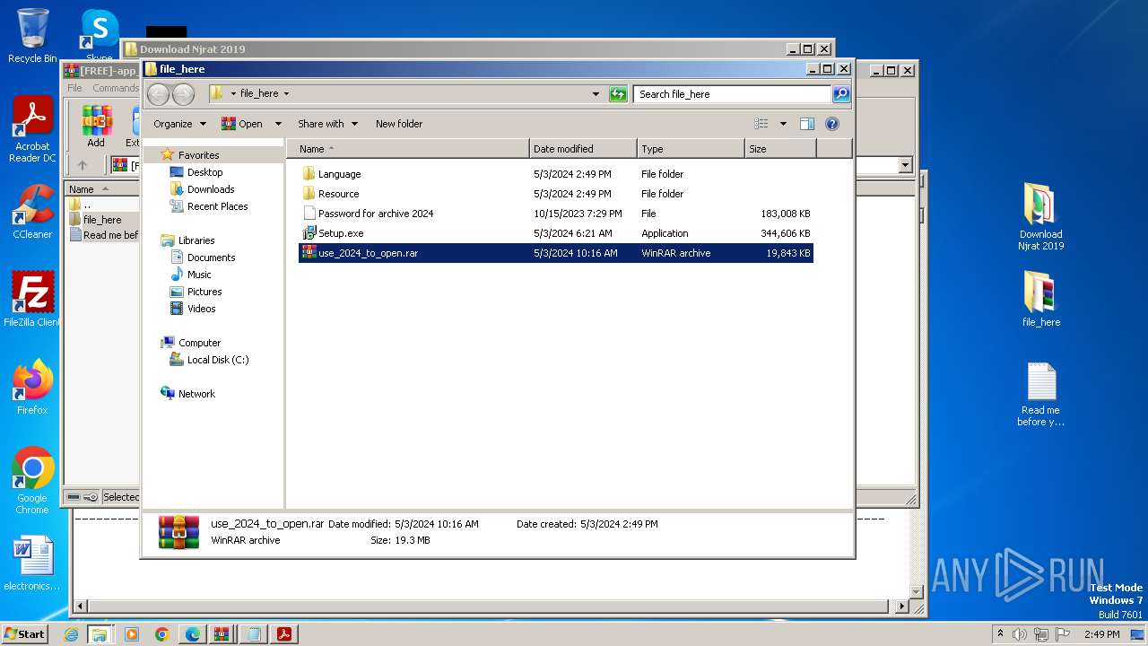This screenshot has width=1148, height=646.
Task: Expand the Open button dropdown arrow
Action: click(278, 124)
